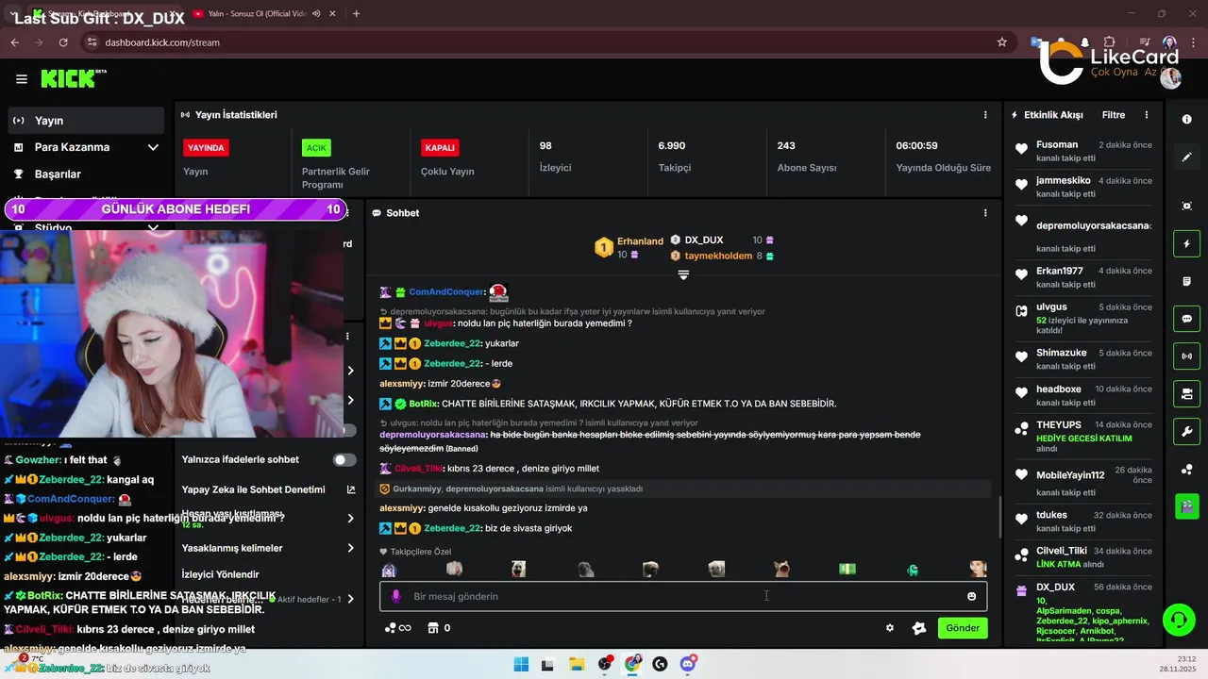Toggle the chat bubble panel icon
Viewport: 1208px width, 679px height.
pyautogui.click(x=1186, y=319)
